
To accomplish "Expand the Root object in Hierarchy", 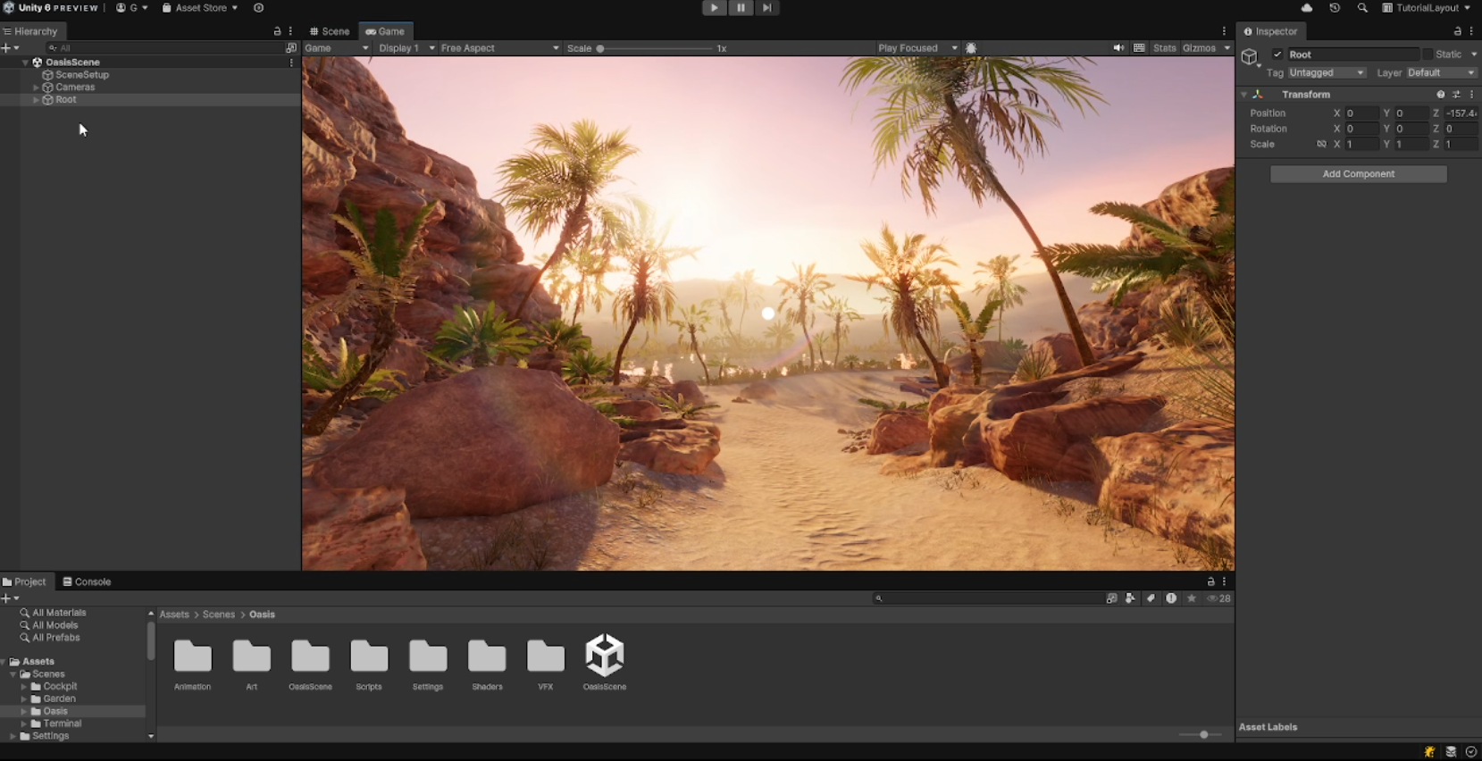I will pyautogui.click(x=36, y=100).
